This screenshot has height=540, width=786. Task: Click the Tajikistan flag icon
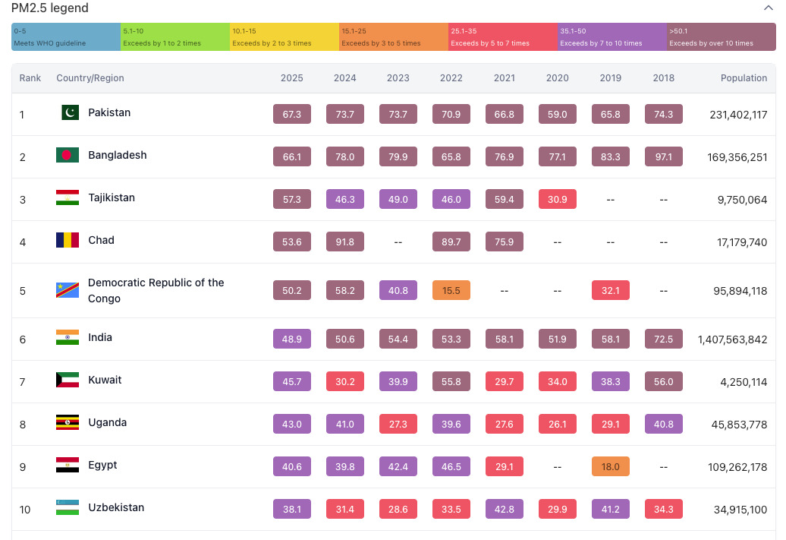68,198
